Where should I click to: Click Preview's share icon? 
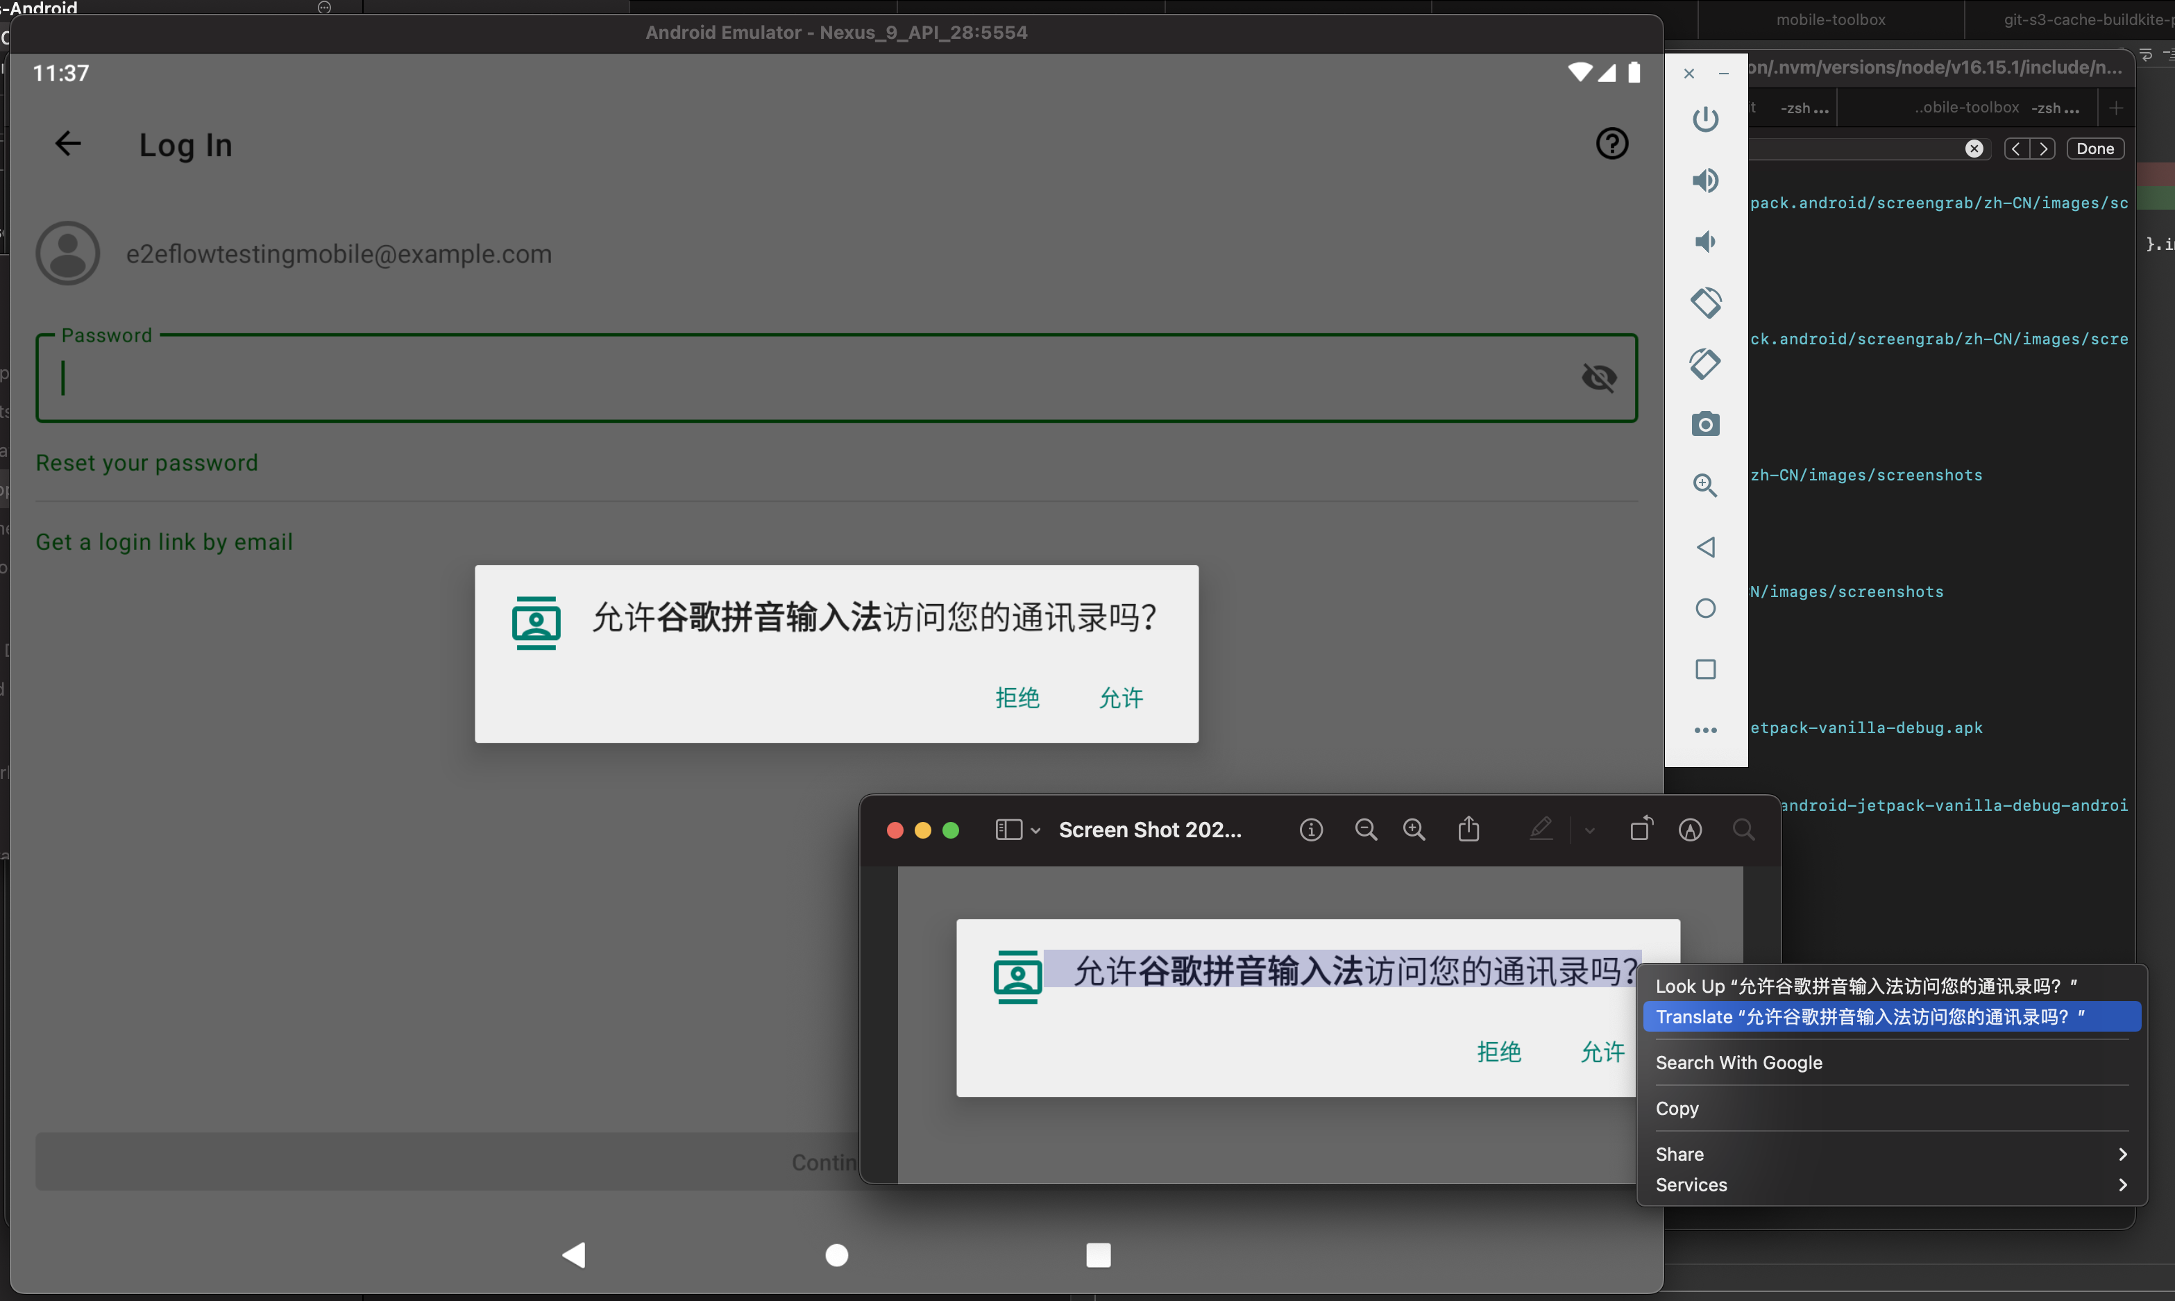[x=1469, y=830]
